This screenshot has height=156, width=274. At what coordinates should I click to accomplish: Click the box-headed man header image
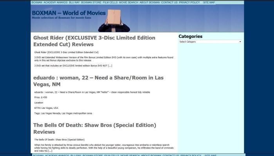[114, 21]
